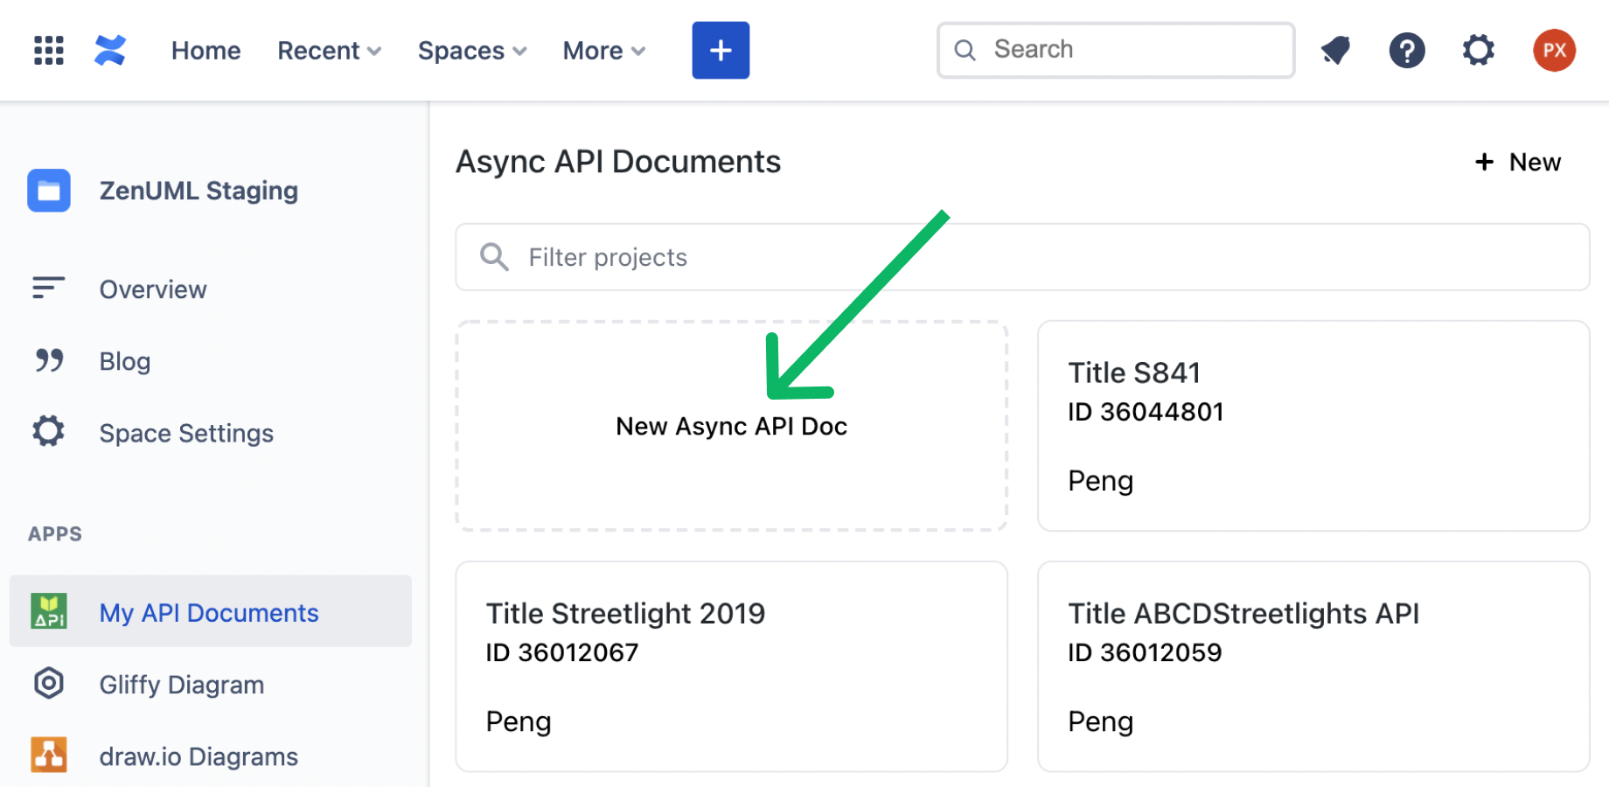The image size is (1609, 787).
Task: Open notifications bell icon
Action: (1336, 51)
